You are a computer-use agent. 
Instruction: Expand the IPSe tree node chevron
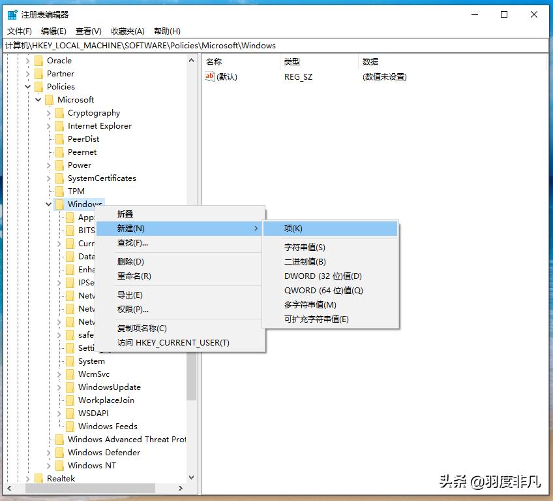[59, 282]
